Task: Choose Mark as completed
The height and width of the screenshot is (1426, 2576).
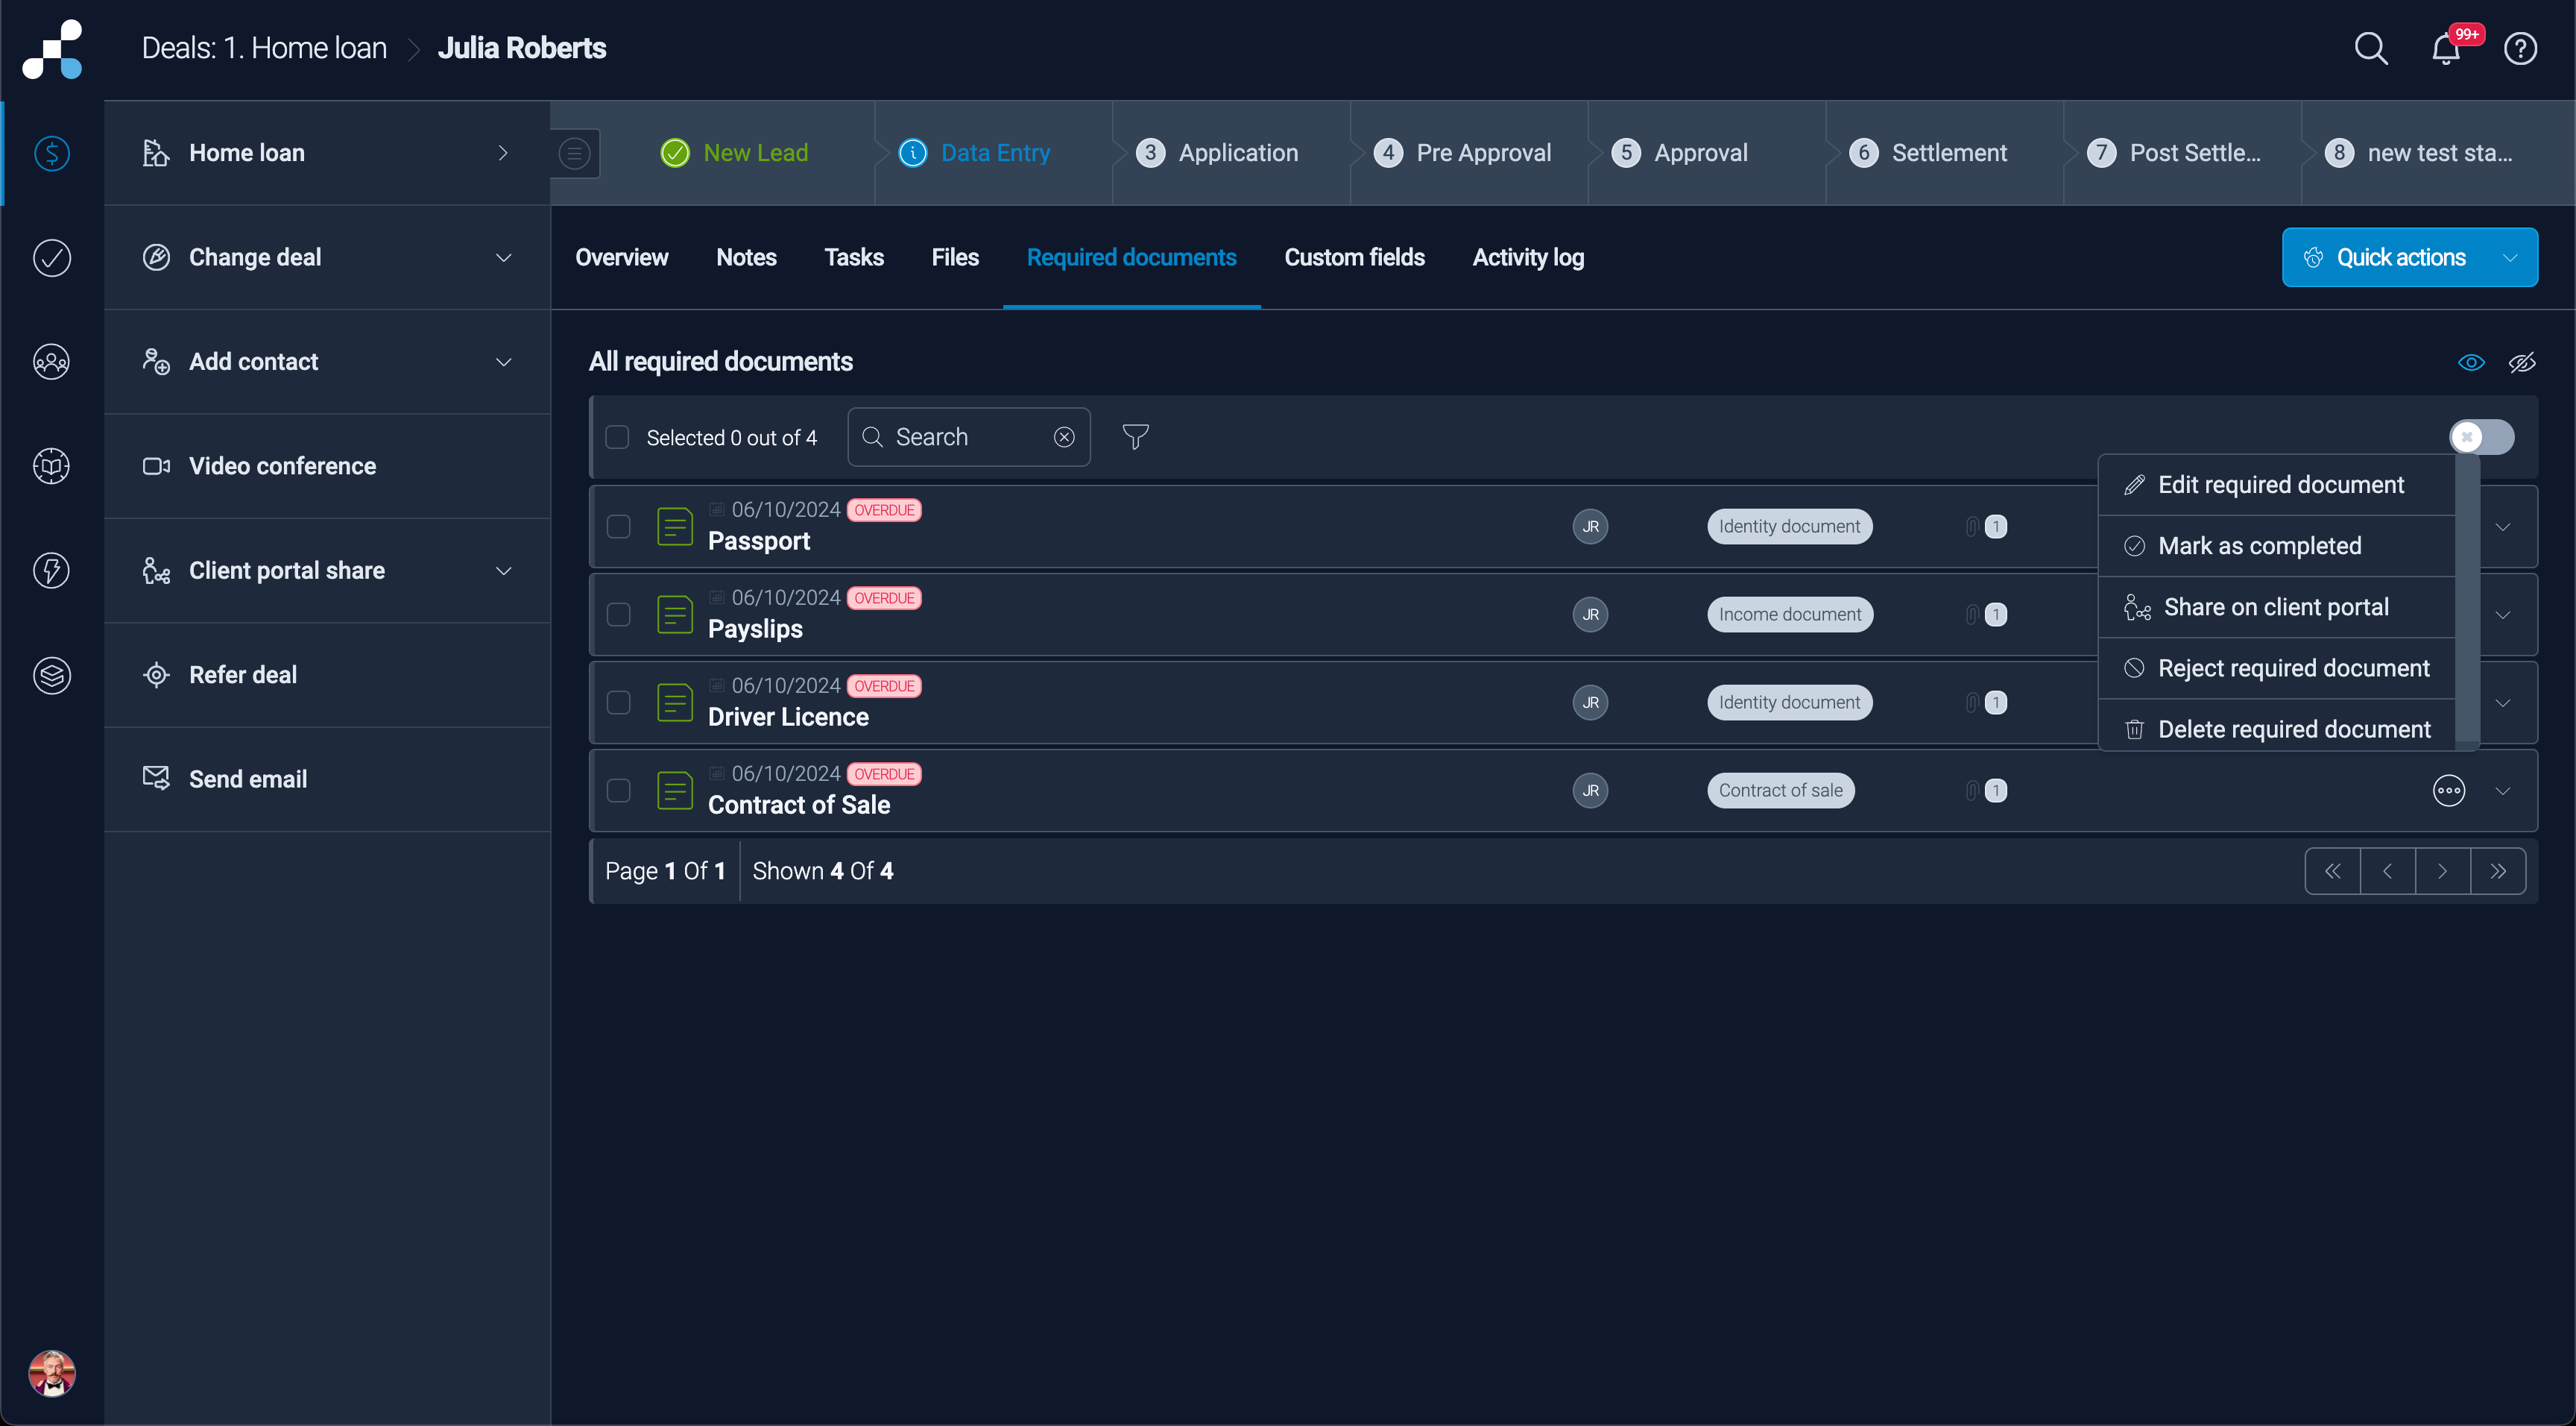Action: coord(2277,545)
